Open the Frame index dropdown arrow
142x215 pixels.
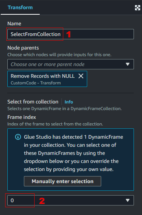pyautogui.click(x=128, y=200)
